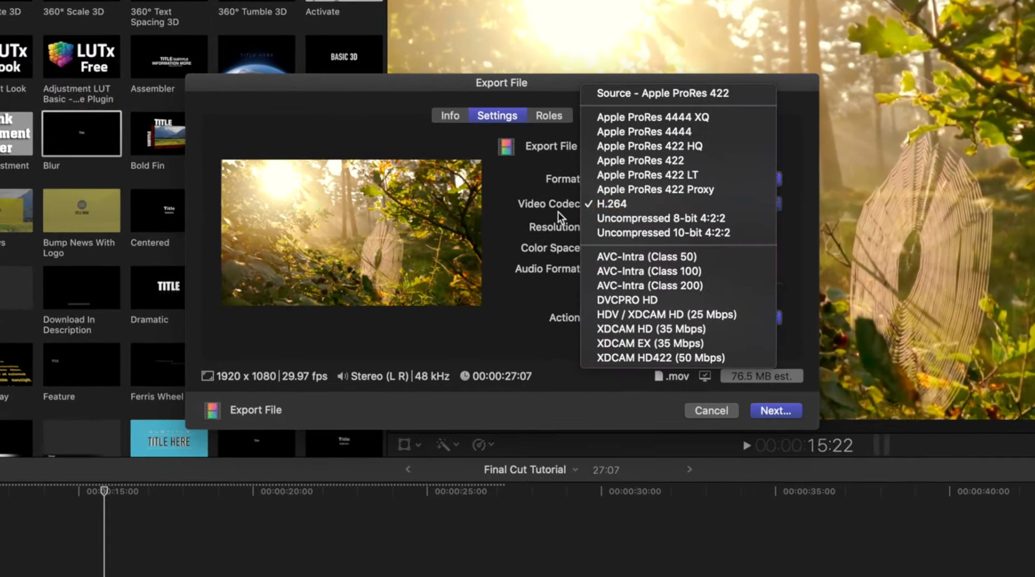Click the timeline marker at 00:15:00

104,490
